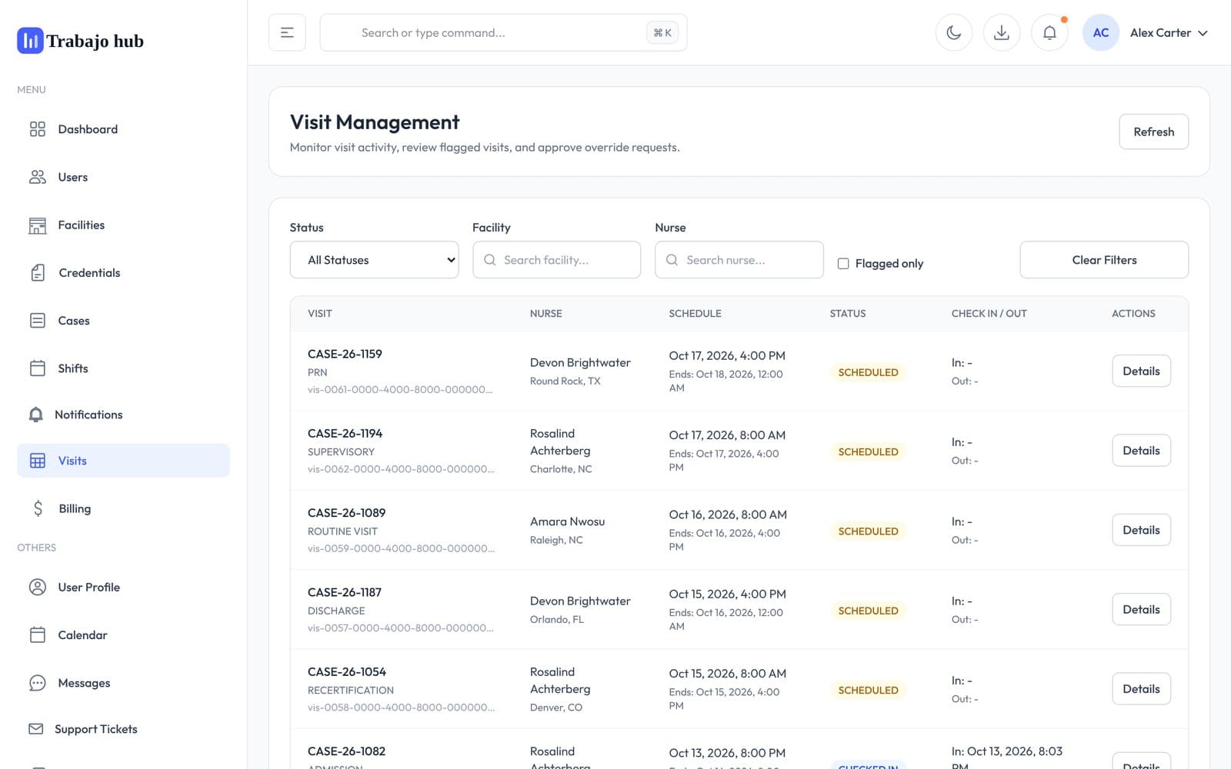The height and width of the screenshot is (769, 1231).
Task: Open Details for CASE-26-1194
Action: coord(1141,451)
